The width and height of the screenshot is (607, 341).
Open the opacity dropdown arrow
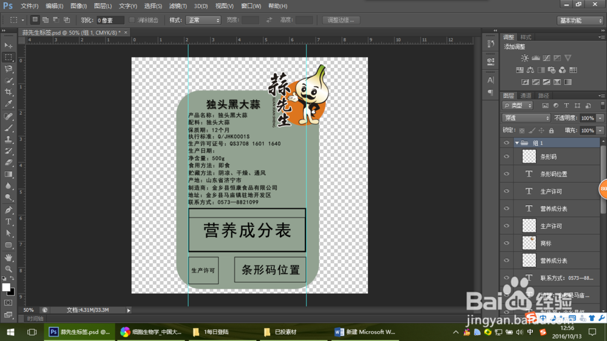(x=600, y=118)
